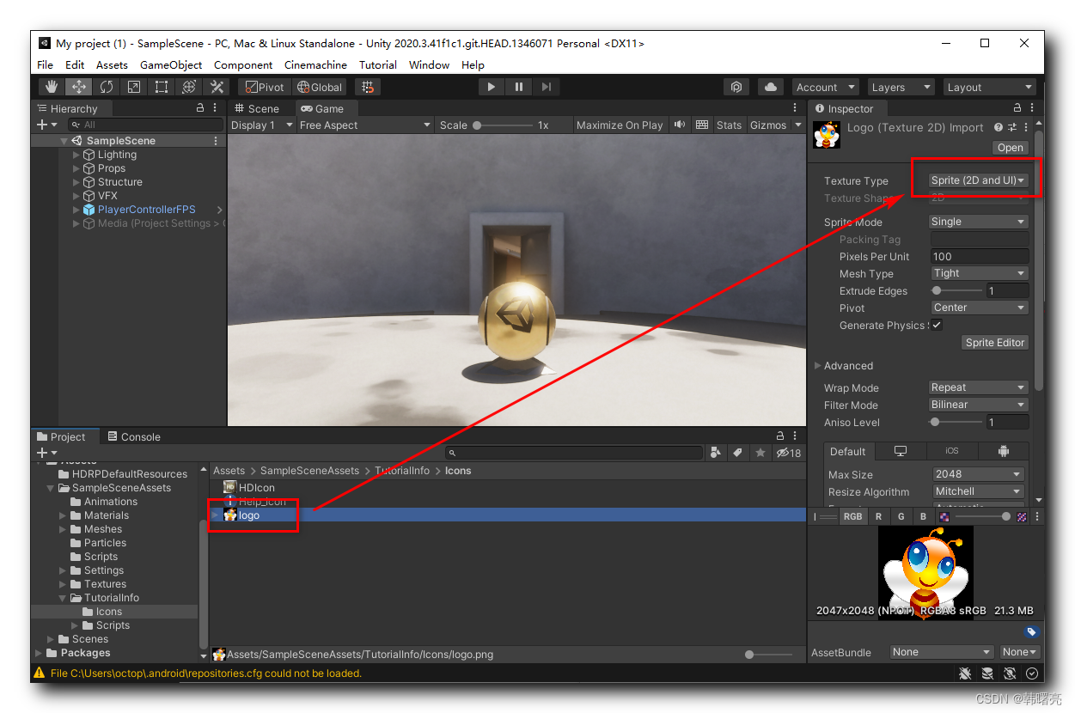
Task: Change Wrap Mode via its dropdown
Action: (977, 387)
